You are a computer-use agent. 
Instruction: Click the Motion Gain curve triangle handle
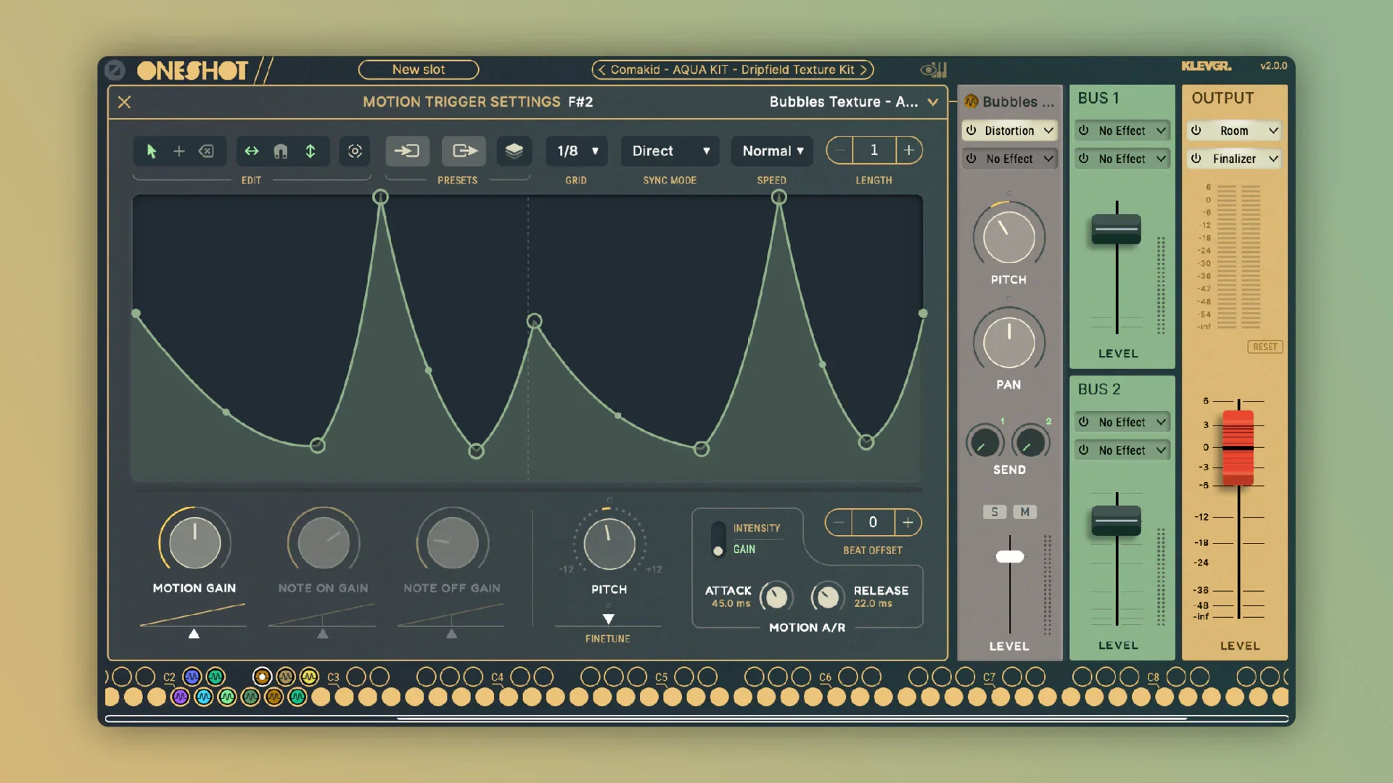(x=194, y=634)
